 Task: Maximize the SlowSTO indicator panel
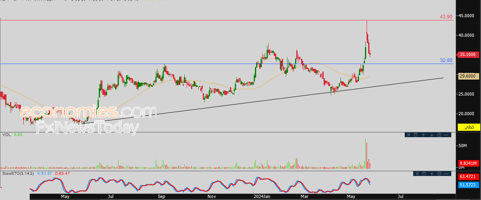click(x=424, y=174)
